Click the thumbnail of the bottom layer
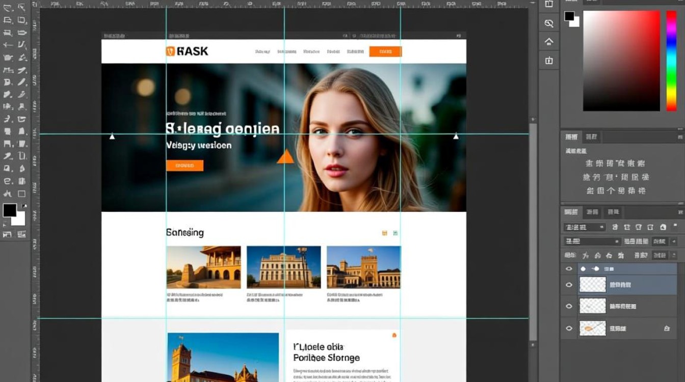Screen dimensions: 685x382 593,329
